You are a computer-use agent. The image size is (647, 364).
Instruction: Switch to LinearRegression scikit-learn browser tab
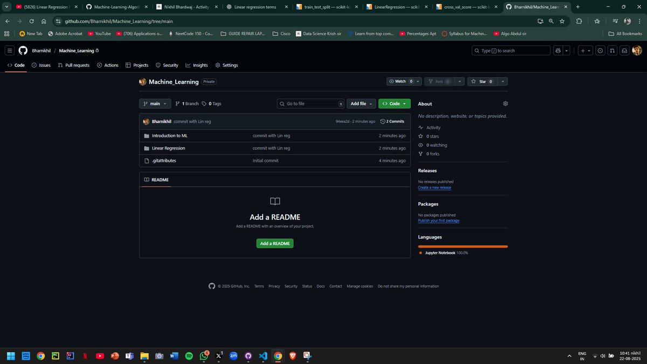tap(396, 7)
